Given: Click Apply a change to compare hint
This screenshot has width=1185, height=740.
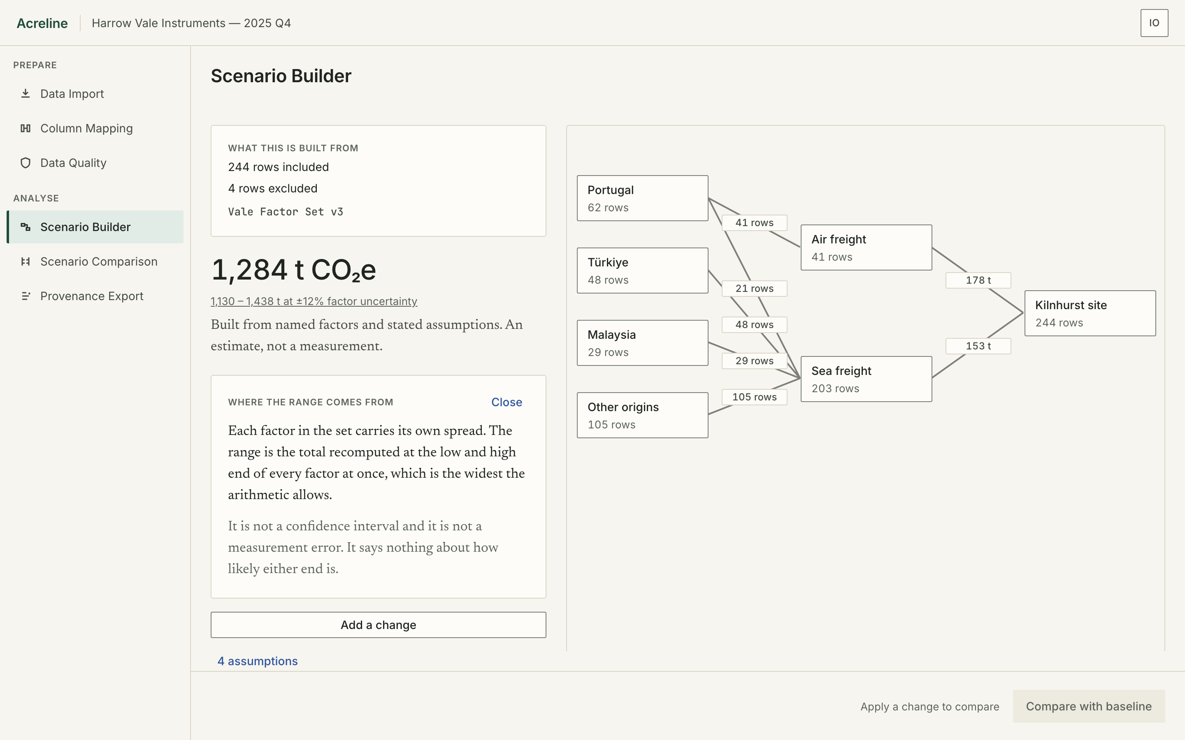Looking at the screenshot, I should 929,707.
